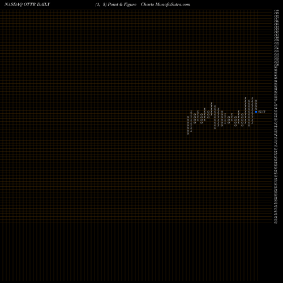Click the "Charts MunafaSutra.com" text
Image resolution: width=283 pixels, height=283 pixels.
click(166, 5)
